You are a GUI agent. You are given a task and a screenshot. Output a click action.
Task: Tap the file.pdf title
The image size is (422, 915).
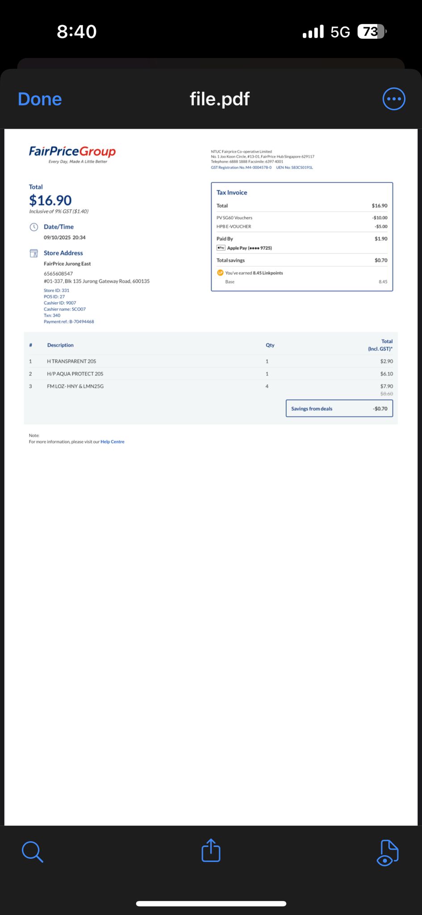click(219, 99)
